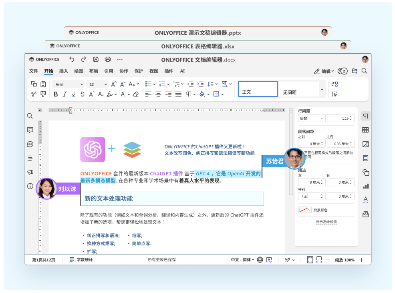Open Image settings in right sidebar
Image resolution: width=395 pixels, height=293 pixels.
click(365, 144)
